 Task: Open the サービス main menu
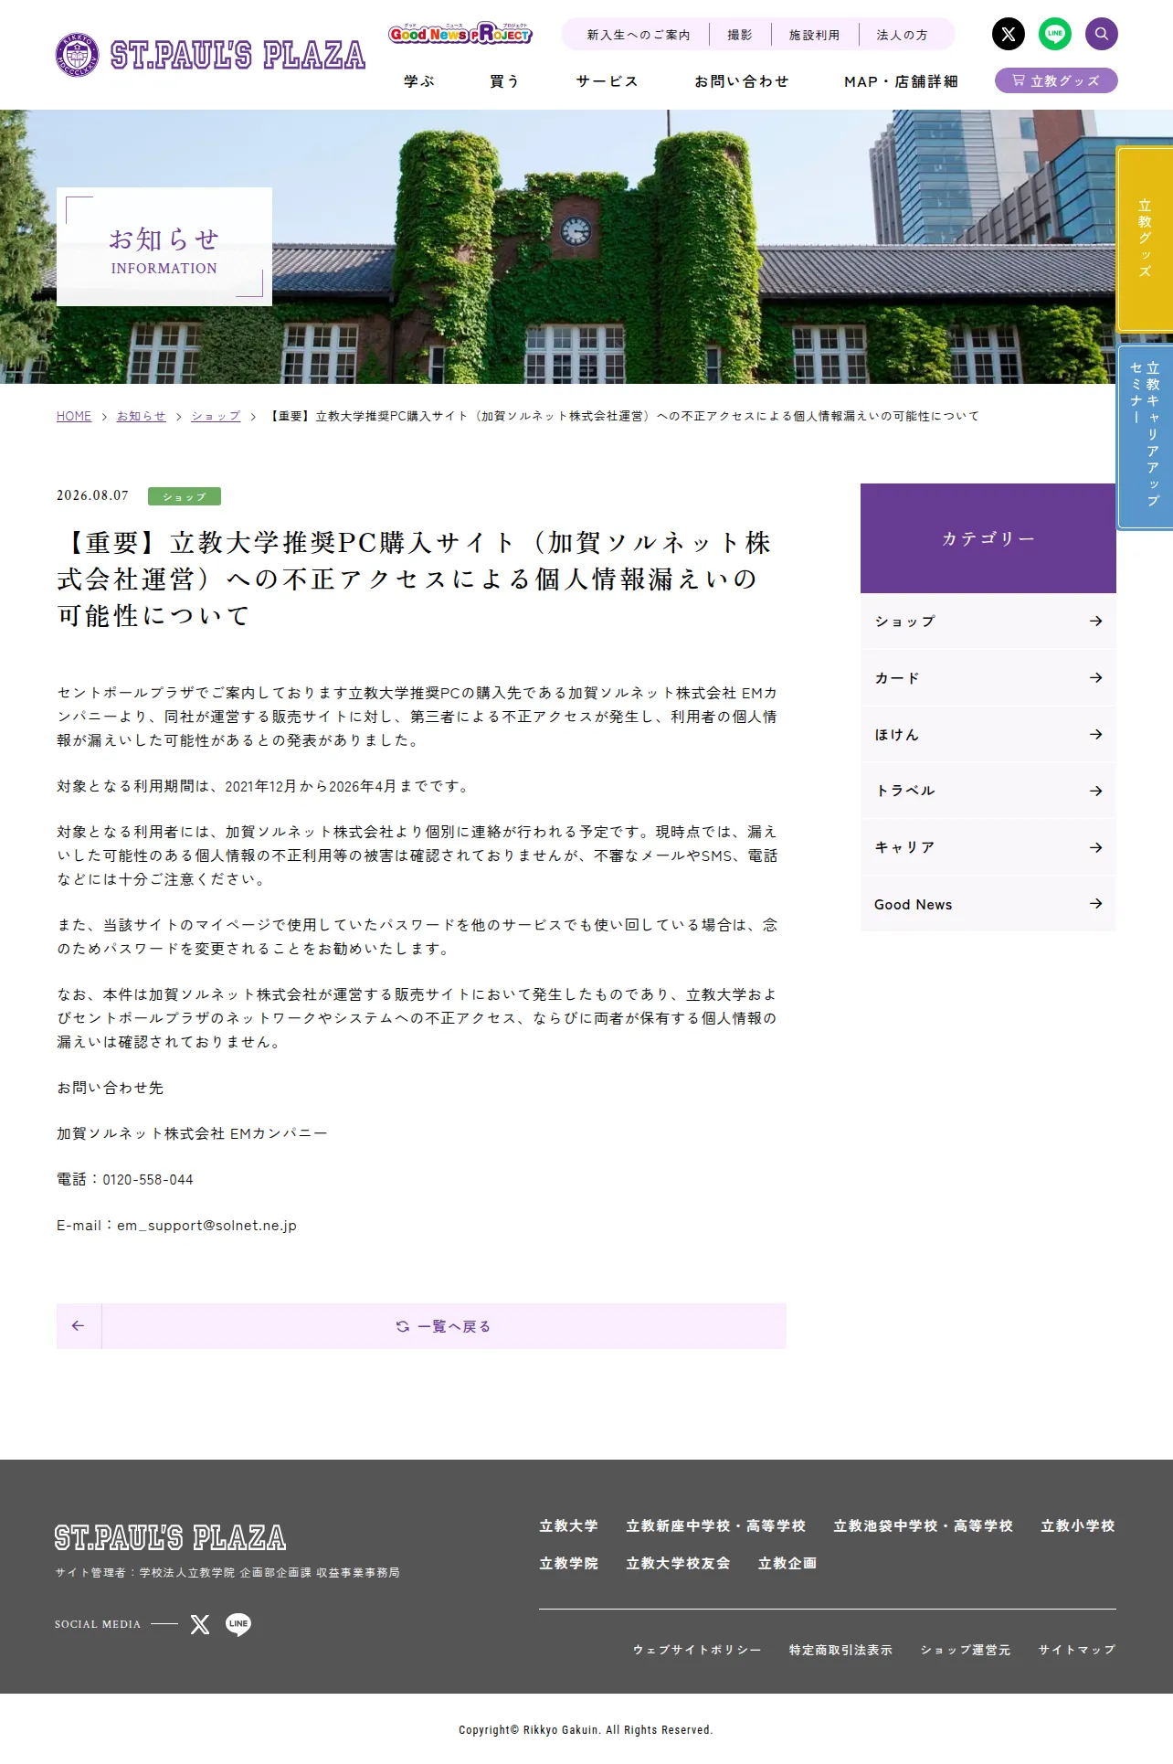607,81
